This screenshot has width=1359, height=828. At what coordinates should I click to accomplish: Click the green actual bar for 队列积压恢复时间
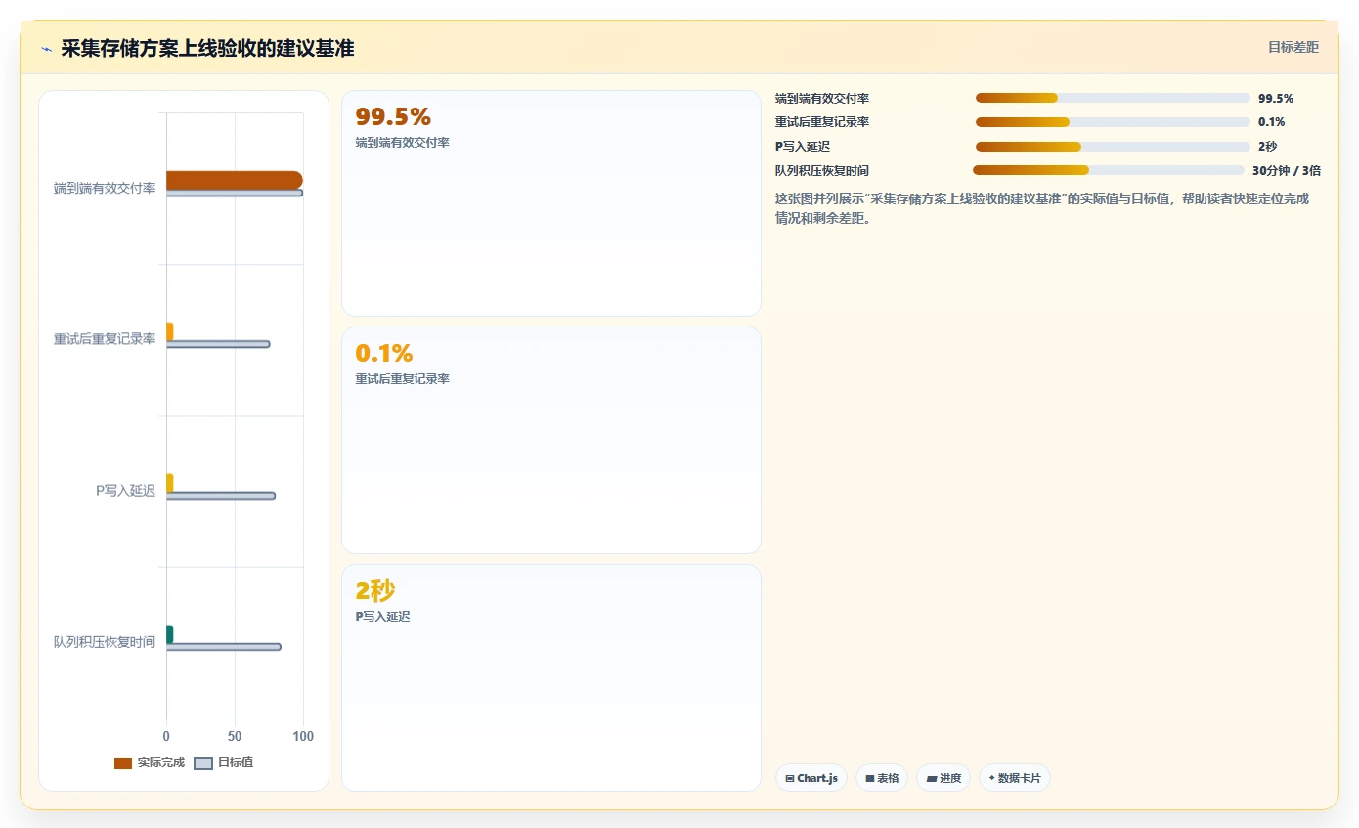(x=170, y=634)
